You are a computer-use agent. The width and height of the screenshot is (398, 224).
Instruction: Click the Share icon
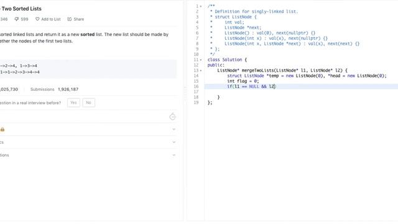69,19
